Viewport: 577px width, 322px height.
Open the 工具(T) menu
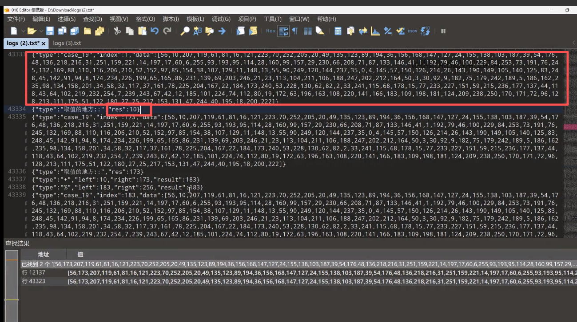point(272,19)
